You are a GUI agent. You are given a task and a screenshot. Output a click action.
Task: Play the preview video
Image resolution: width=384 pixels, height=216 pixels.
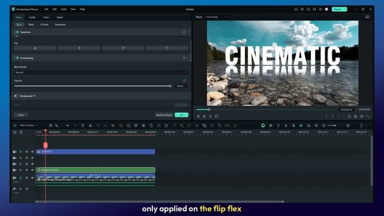tap(211, 116)
